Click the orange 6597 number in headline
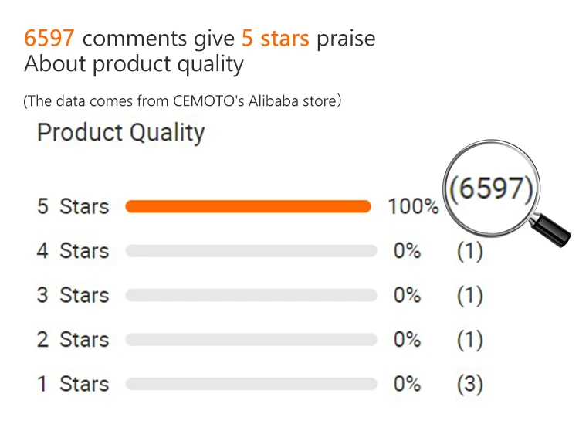The image size is (579, 431). click(50, 38)
